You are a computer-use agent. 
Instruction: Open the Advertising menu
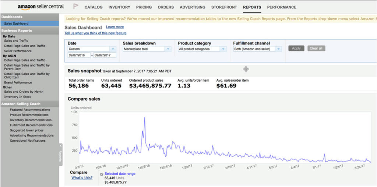click(193, 7)
